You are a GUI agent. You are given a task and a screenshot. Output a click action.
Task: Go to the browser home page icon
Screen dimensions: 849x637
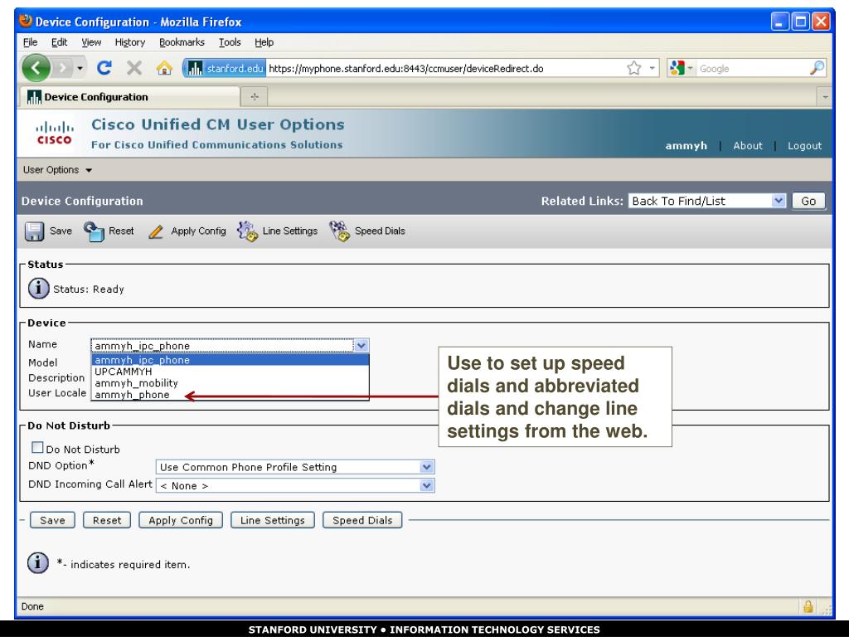coord(164,68)
